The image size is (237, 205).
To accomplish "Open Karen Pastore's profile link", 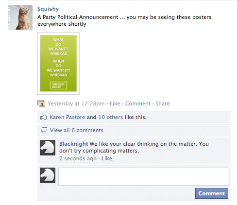I will coord(67,117).
